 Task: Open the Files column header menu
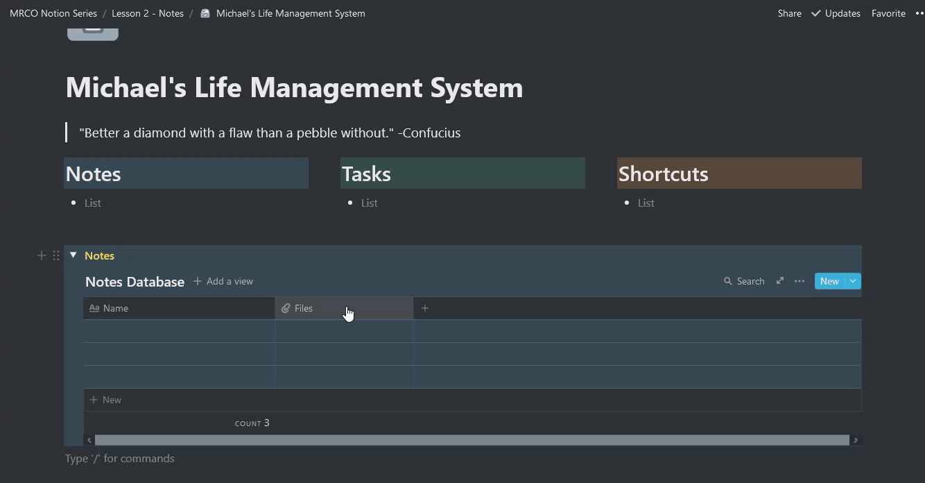(303, 308)
